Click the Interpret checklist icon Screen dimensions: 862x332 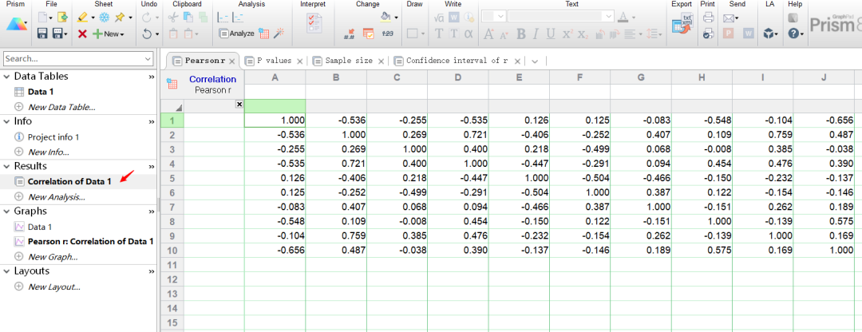[x=314, y=24]
